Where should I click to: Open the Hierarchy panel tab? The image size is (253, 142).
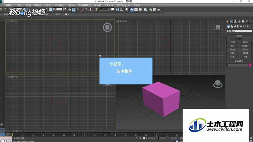[235, 22]
